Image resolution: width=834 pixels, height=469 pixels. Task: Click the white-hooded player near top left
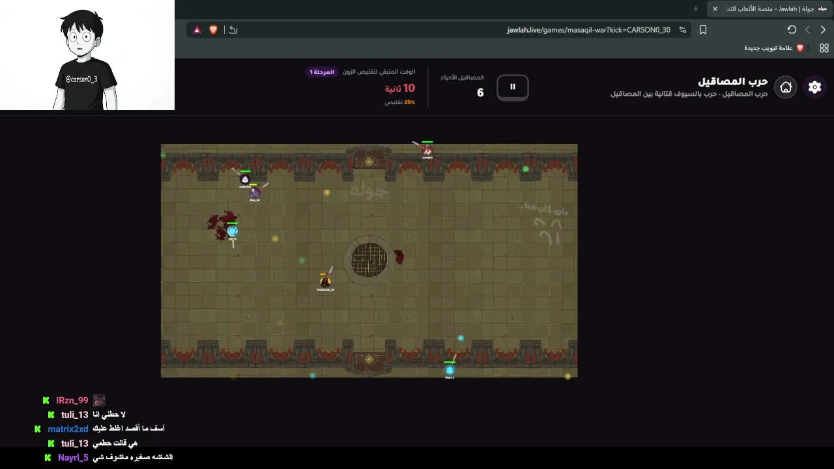245,179
